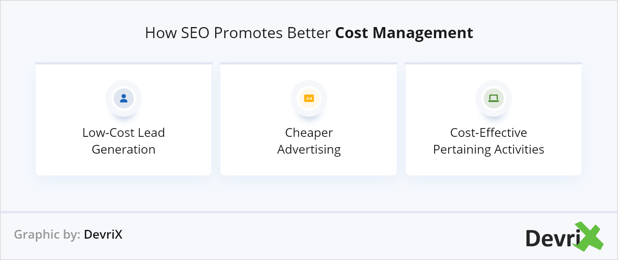Click the word "How" in the heading

click(161, 33)
